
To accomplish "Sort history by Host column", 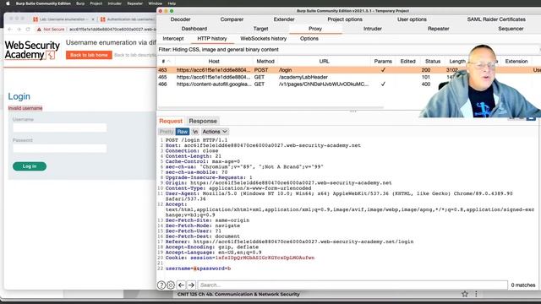I will pyautogui.click(x=214, y=62).
